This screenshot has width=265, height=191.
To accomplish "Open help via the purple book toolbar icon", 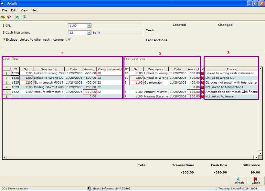I will (9, 17).
